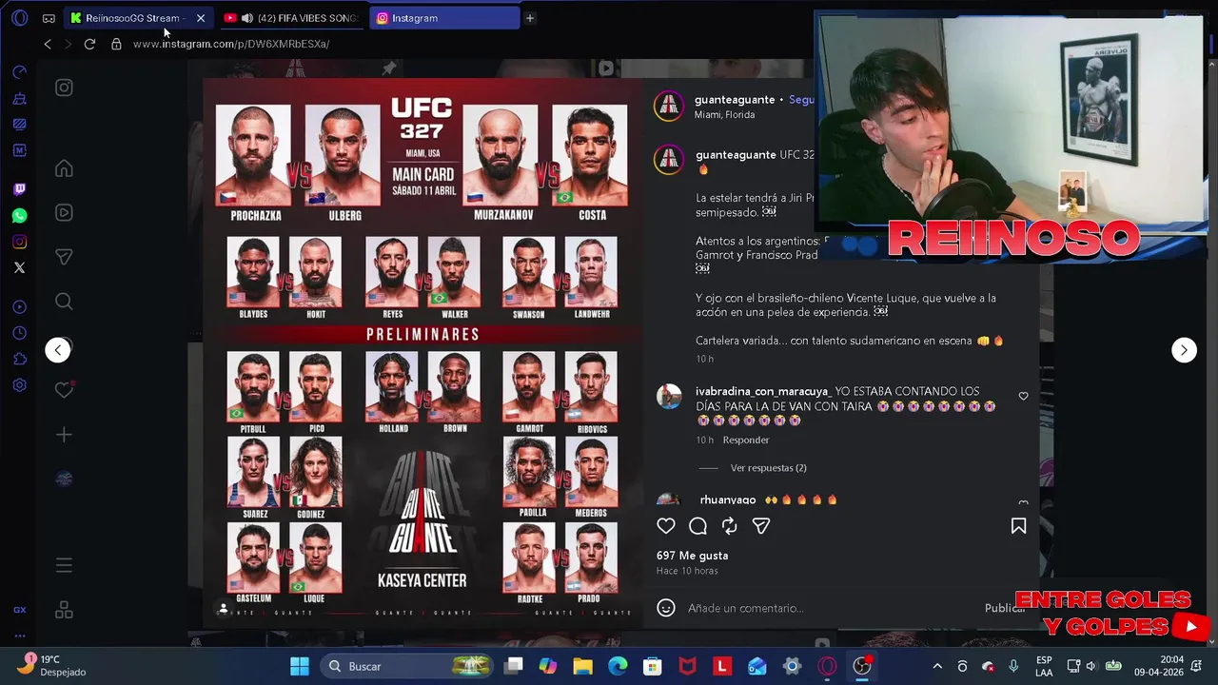Open comment bubble icon on post
Image resolution: width=1218 pixels, height=685 pixels.
pyautogui.click(x=697, y=526)
